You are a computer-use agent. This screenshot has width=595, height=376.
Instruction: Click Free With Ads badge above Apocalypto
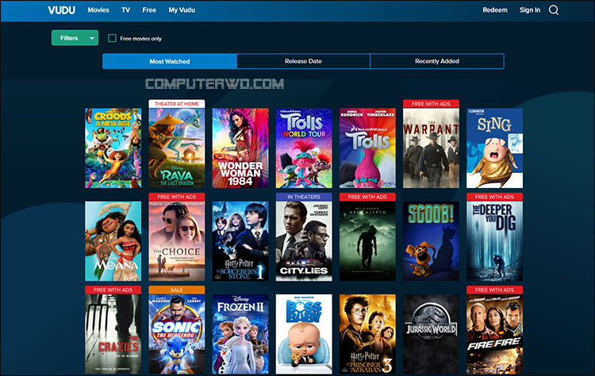click(x=367, y=197)
